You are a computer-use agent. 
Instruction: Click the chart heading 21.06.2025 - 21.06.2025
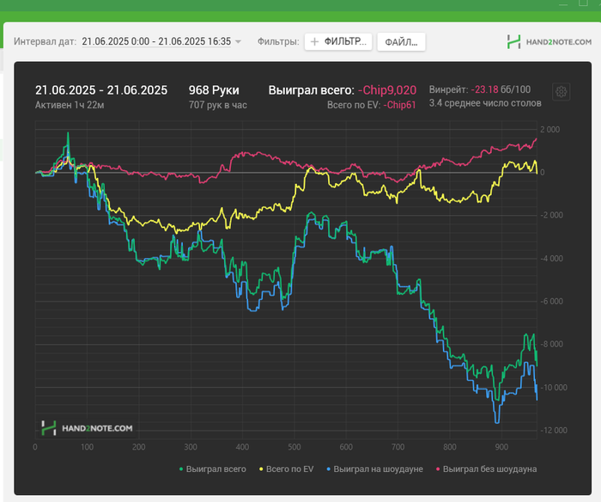(x=101, y=90)
